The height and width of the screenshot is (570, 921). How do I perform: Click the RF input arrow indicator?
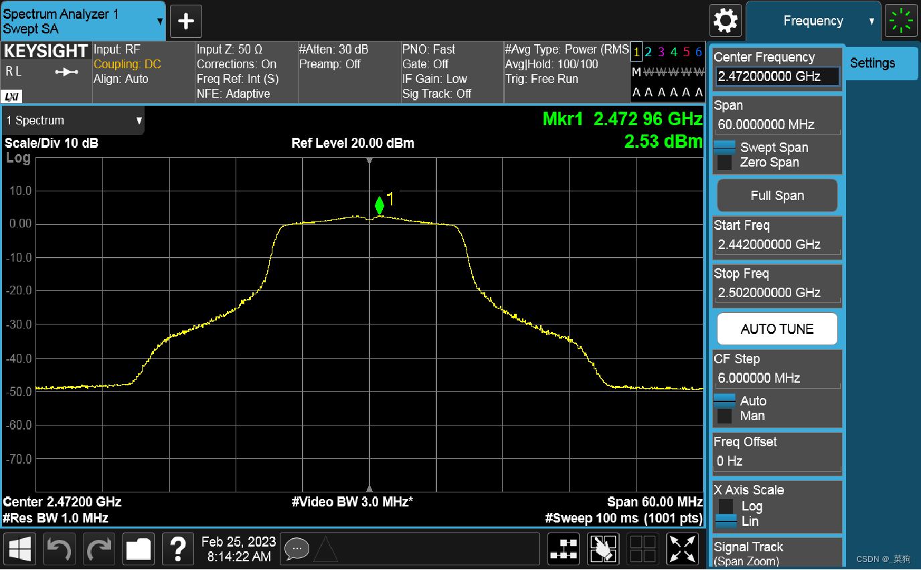66,72
